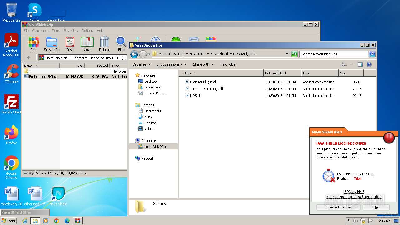Click the media player taskbar icon
Image resolution: width=400 pixels, height=225 pixels.
(46, 221)
